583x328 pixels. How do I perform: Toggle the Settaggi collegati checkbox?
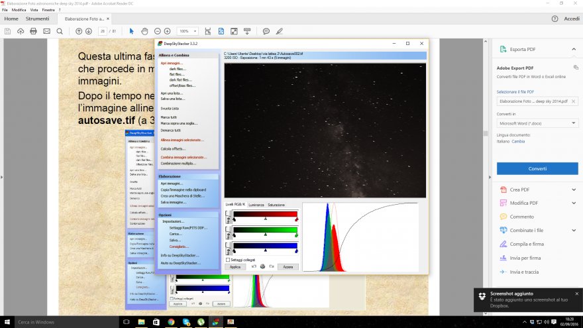point(228,260)
